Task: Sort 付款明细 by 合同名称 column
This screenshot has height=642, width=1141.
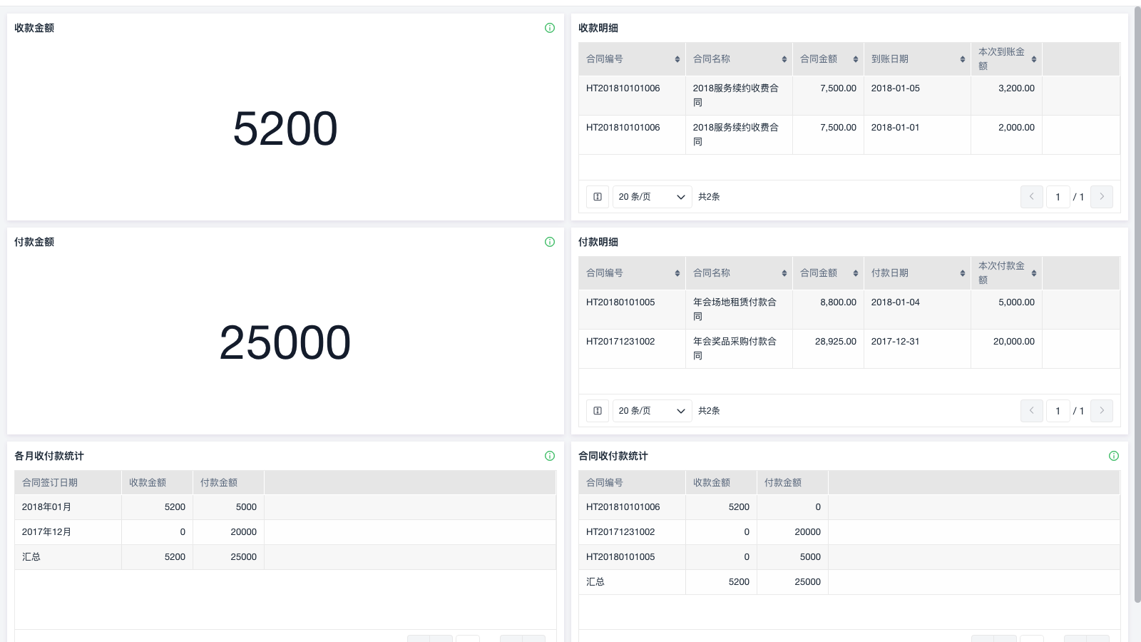Action: click(x=784, y=273)
